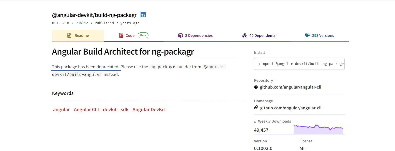Viewport: 395px width, 151px height.
Task: Click the Angular CLI keyword
Action: pos(86,110)
